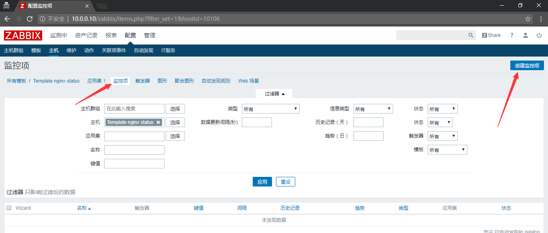The height and width of the screenshot is (233, 548).
Task: Select the 配置监控项 browser tab
Action: pos(54,6)
